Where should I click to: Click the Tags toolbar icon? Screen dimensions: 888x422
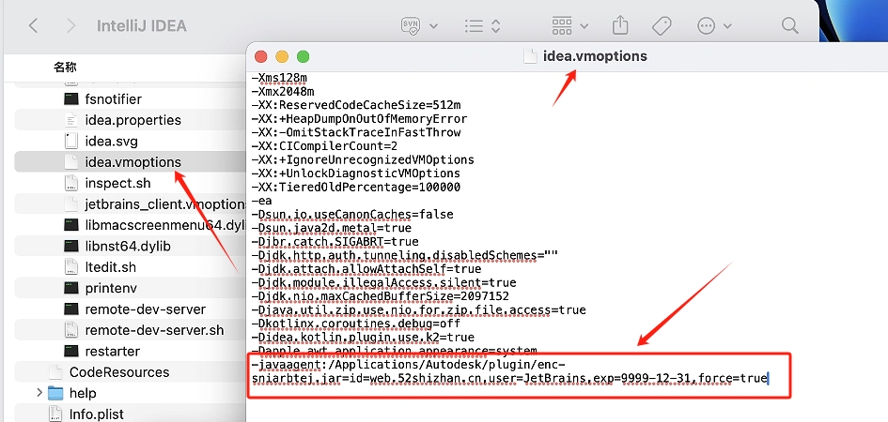click(662, 25)
